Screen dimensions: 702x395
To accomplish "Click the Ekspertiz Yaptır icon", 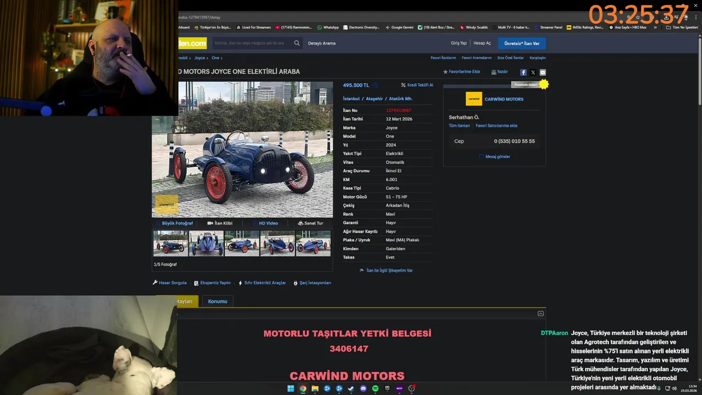I will pyautogui.click(x=196, y=283).
